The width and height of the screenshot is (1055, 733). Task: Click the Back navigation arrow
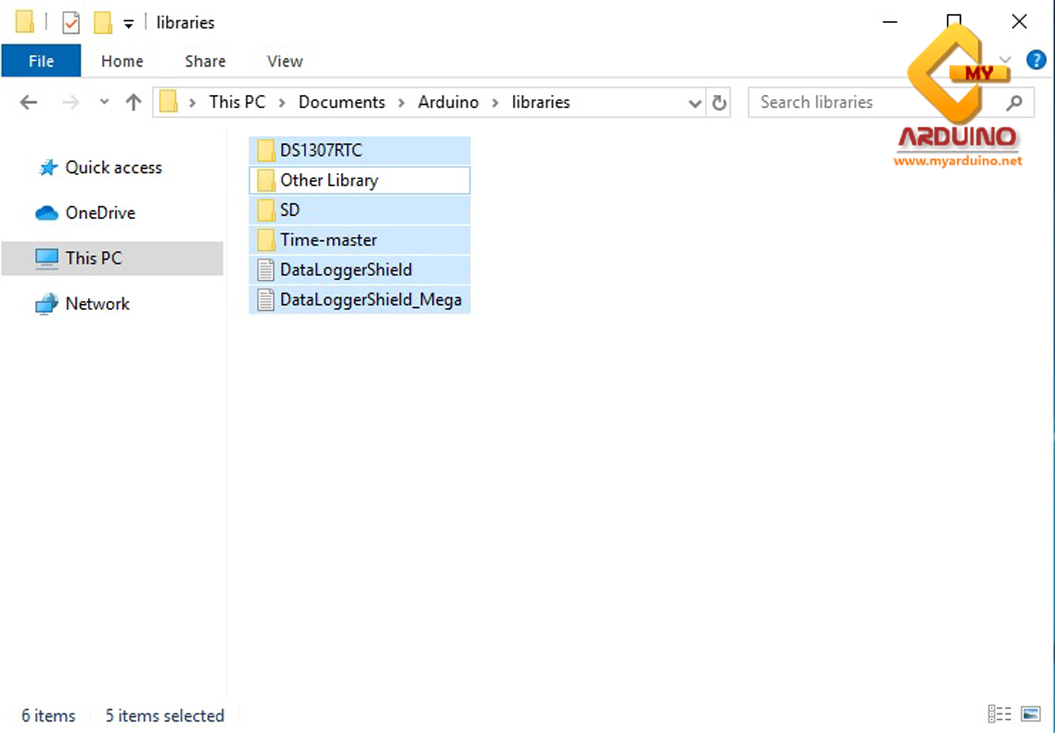[28, 103]
